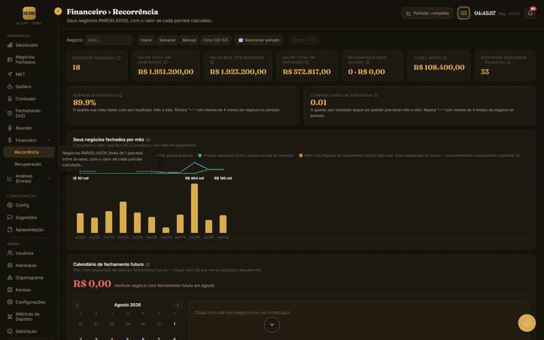This screenshot has width=544, height=340.
Task: Click the Kanban board icon
Action: pyautogui.click(x=10, y=290)
